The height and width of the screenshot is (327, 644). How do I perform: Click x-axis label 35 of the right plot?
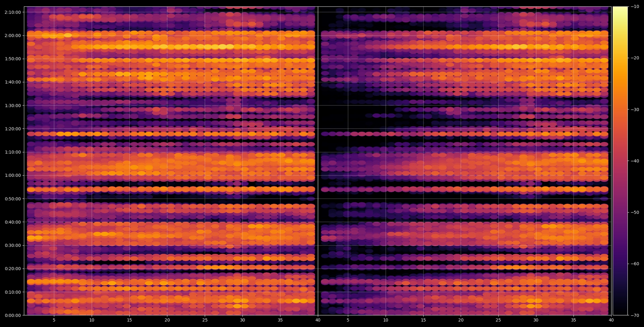pyautogui.click(x=574, y=320)
